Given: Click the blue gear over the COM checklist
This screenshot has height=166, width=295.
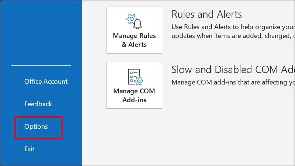Looking at the screenshot, I should click(139, 81).
